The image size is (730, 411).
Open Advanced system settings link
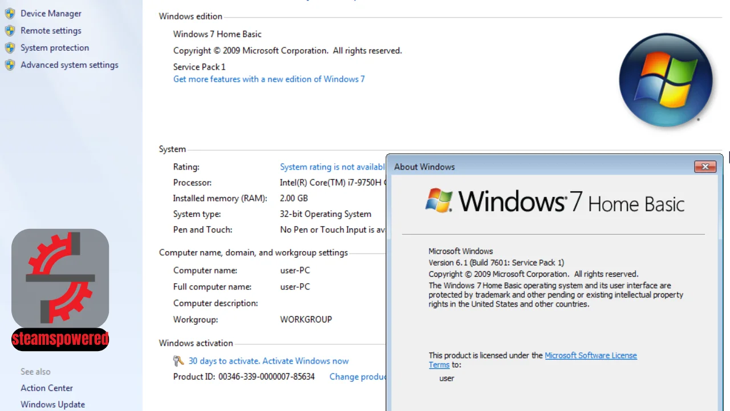[70, 65]
